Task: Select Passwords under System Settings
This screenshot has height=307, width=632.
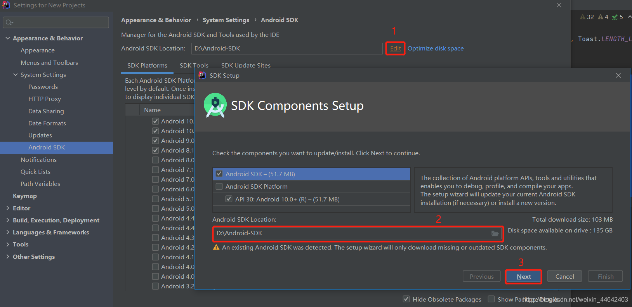Action: pyautogui.click(x=43, y=87)
